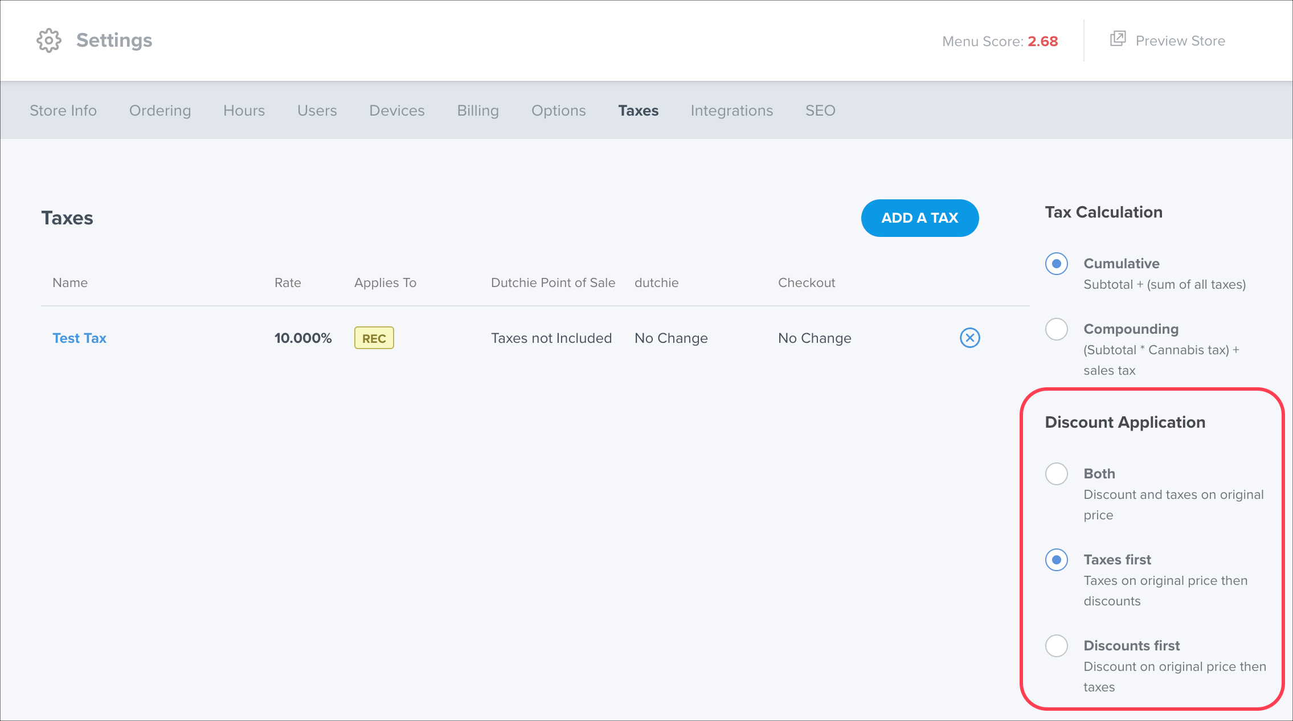This screenshot has height=721, width=1293.
Task: Remove Test Tax with the X icon
Action: (969, 338)
